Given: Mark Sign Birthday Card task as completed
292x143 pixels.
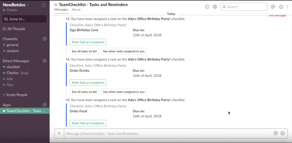Looking at the screenshot, I should pos(88,42).
